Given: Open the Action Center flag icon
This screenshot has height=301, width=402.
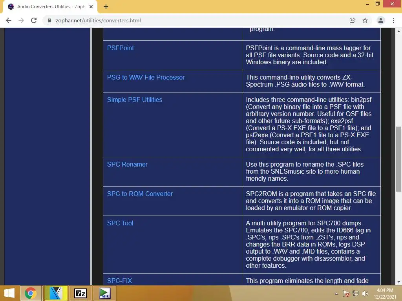Looking at the screenshot, I should pos(346,294).
